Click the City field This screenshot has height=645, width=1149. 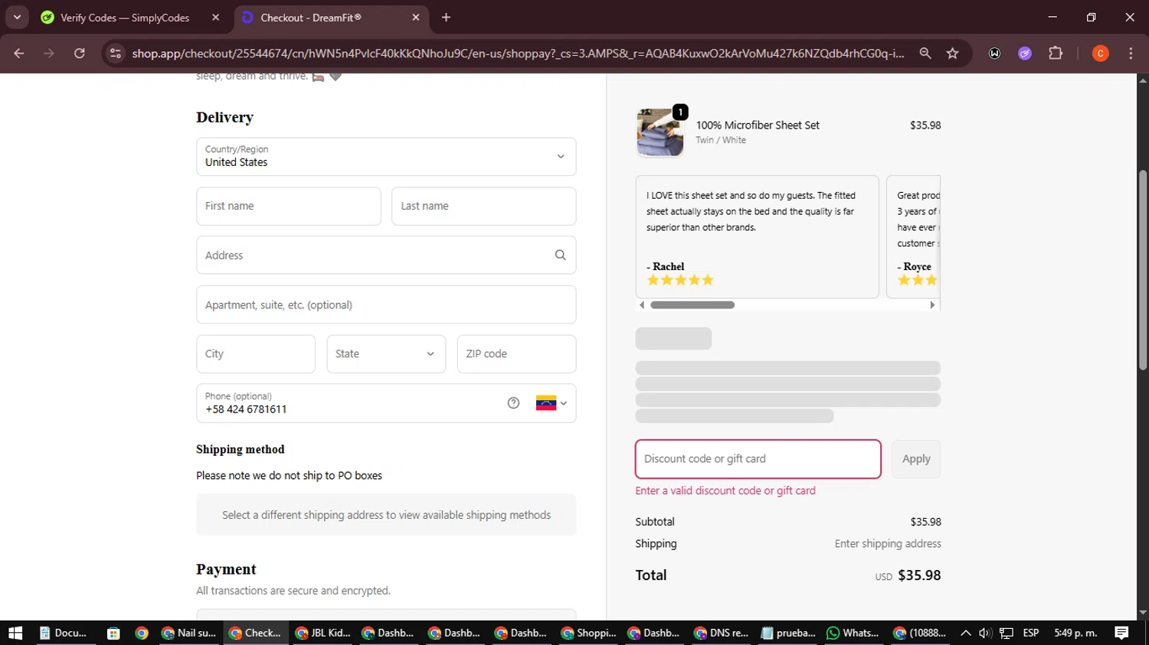pyautogui.click(x=256, y=353)
